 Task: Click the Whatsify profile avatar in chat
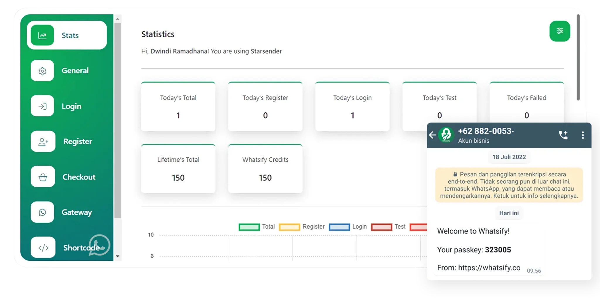coord(446,135)
